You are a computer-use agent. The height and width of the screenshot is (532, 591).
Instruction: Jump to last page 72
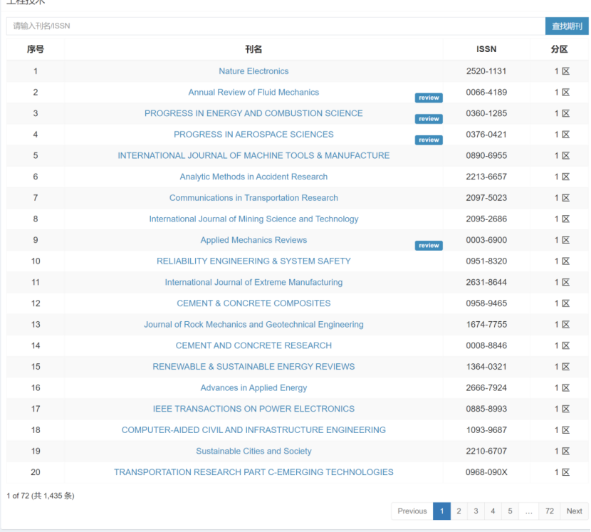549,511
